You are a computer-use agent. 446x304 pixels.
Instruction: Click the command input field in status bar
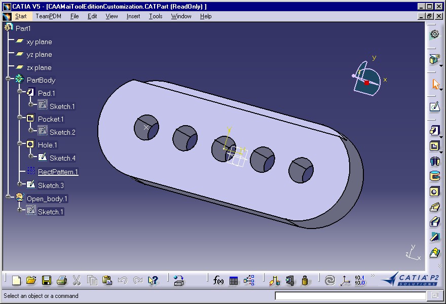coord(350,296)
